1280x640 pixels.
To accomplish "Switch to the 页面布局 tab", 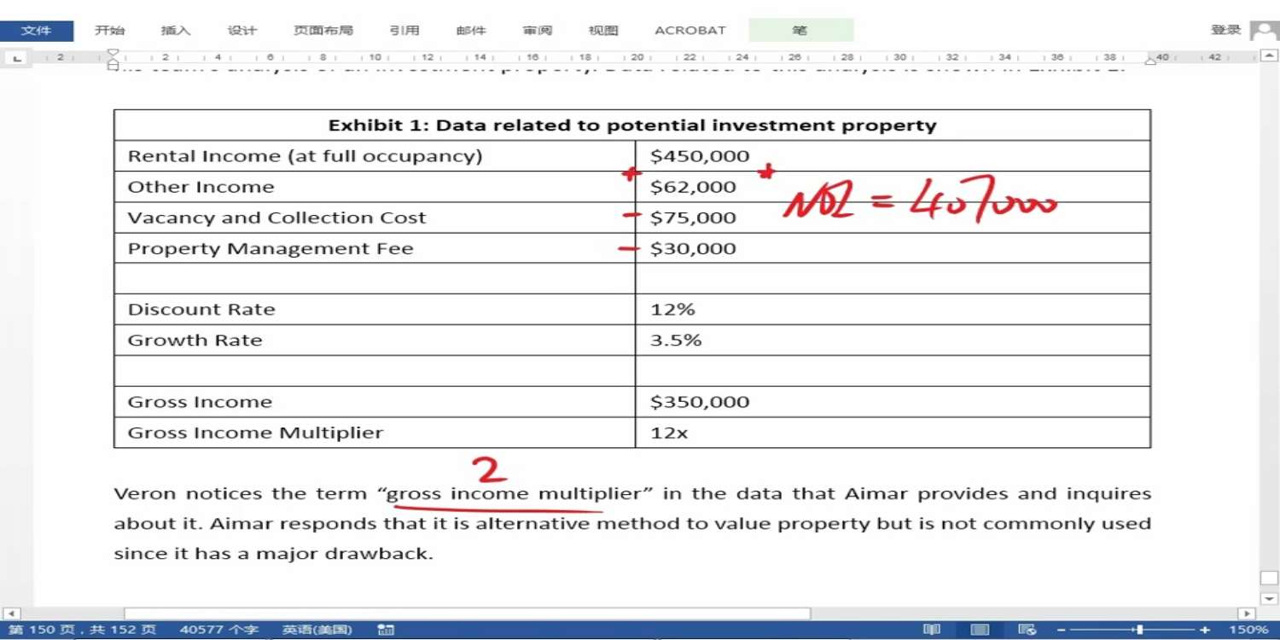I will [x=323, y=31].
